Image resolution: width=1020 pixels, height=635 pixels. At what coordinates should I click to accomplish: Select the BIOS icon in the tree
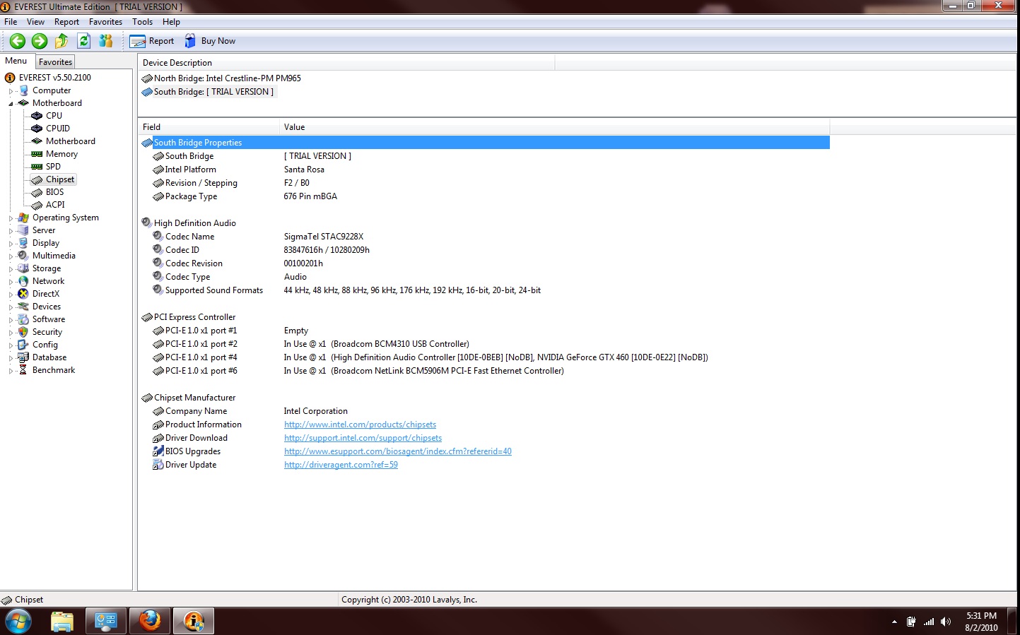[x=37, y=192]
